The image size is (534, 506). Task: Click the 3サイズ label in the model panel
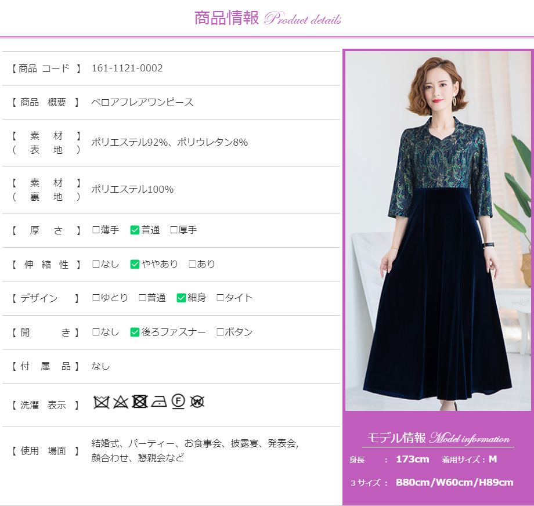[366, 483]
